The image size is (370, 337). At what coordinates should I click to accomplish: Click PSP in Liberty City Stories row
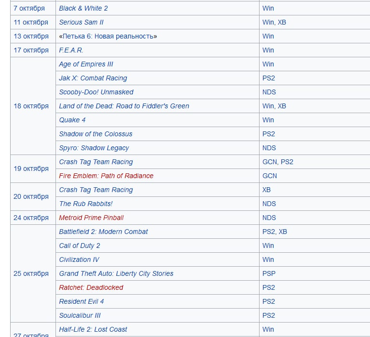tap(269, 273)
